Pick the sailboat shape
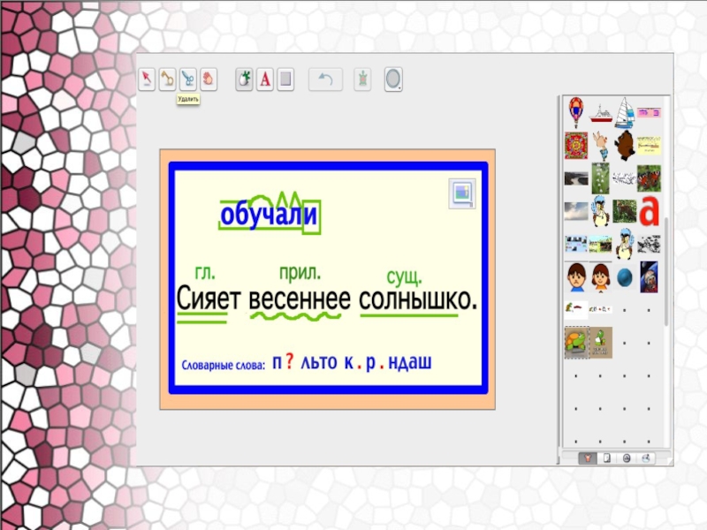Screen dimensions: 707x530 625,112
